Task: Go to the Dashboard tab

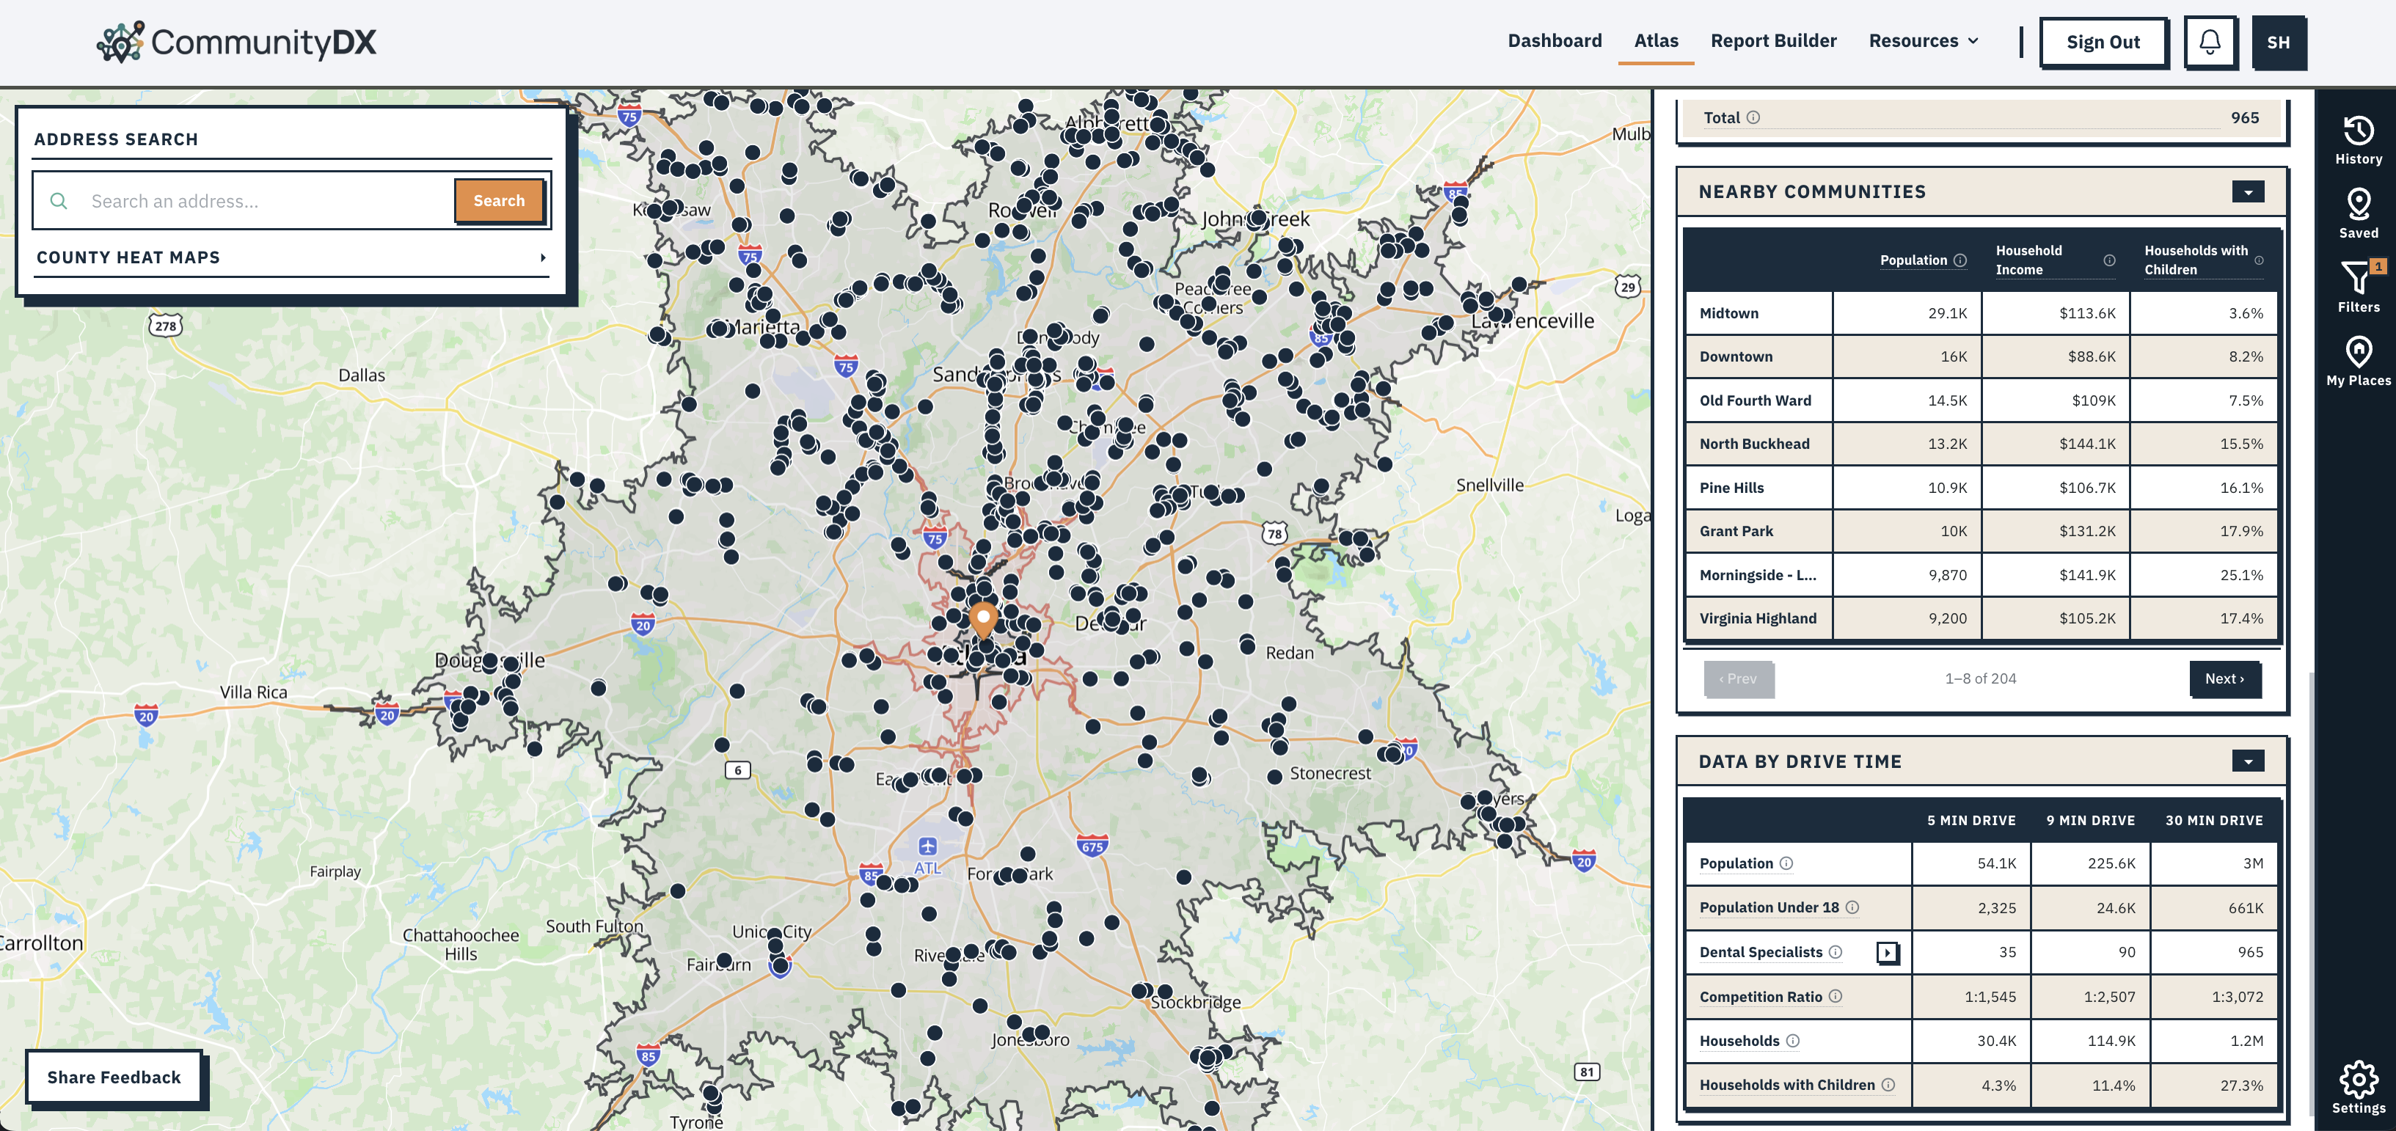Action: click(1555, 41)
